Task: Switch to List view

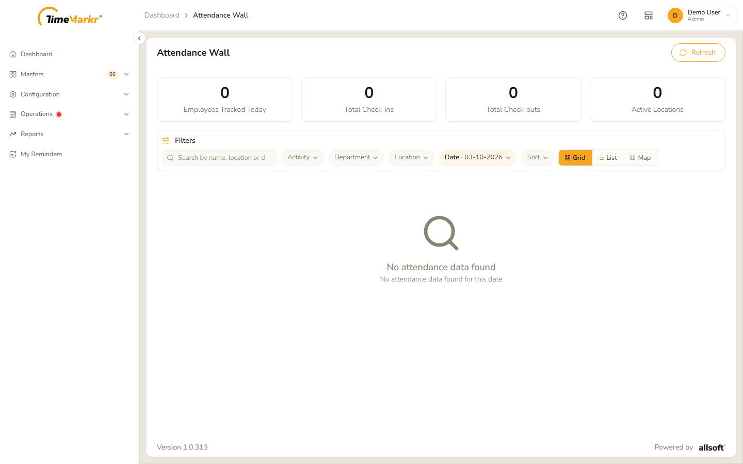Action: [x=608, y=158]
